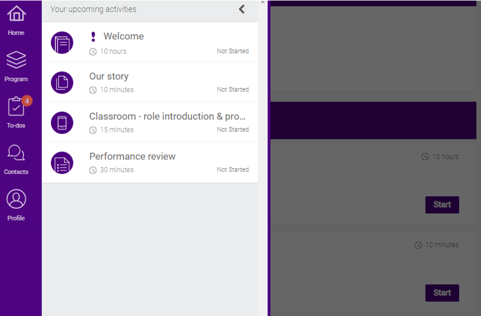
Task: Open the Classroom mobile device icon
Action: (x=61, y=123)
